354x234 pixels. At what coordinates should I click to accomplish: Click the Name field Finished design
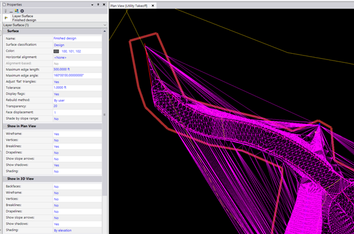65,38
